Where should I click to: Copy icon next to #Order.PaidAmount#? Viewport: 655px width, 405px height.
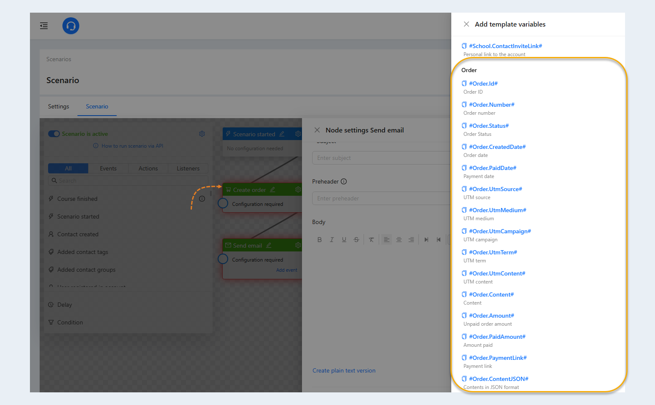tap(464, 337)
